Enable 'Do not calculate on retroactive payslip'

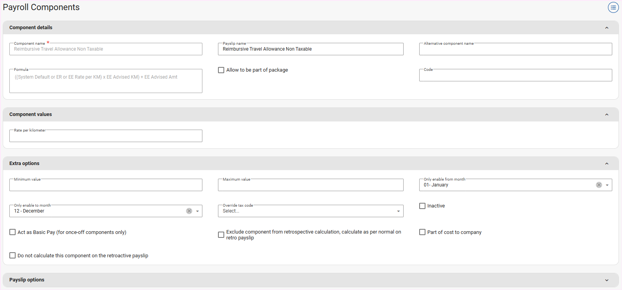click(12, 255)
